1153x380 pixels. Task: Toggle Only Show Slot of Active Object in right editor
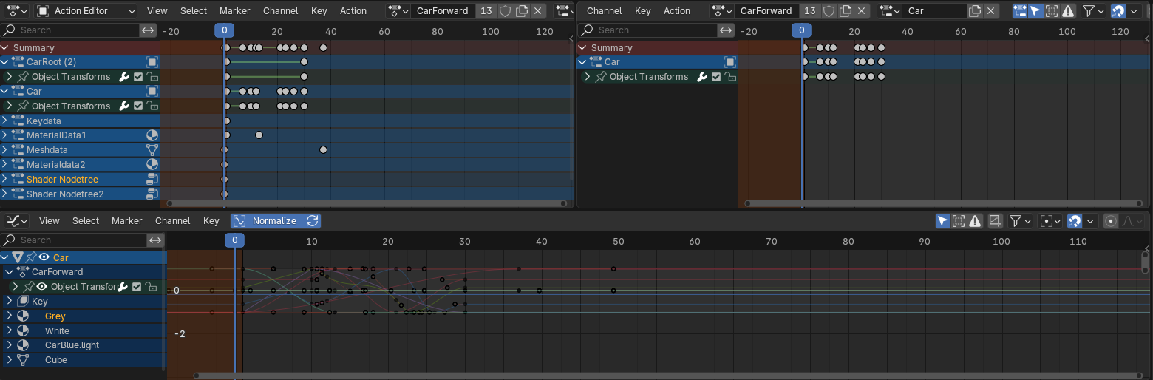(1020, 11)
